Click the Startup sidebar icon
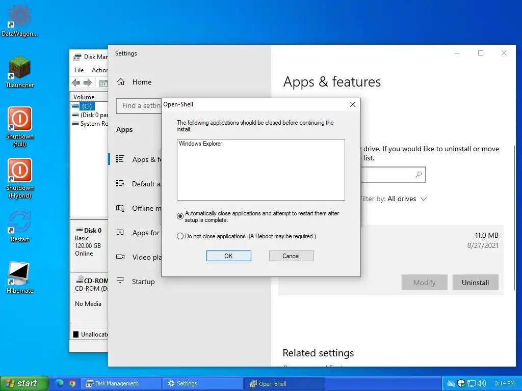This screenshot has width=522, height=391. 120,281
